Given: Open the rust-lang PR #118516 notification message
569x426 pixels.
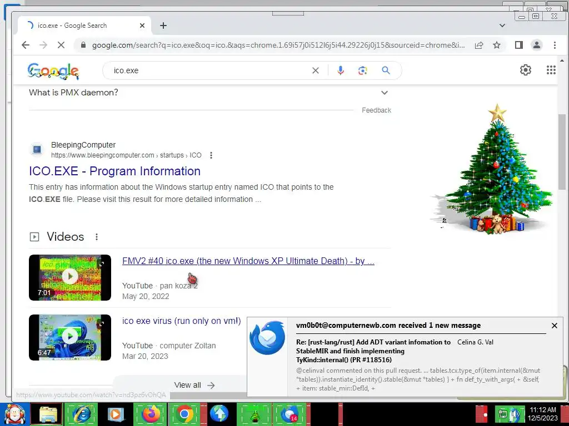Looking at the screenshot, I should coord(373,351).
